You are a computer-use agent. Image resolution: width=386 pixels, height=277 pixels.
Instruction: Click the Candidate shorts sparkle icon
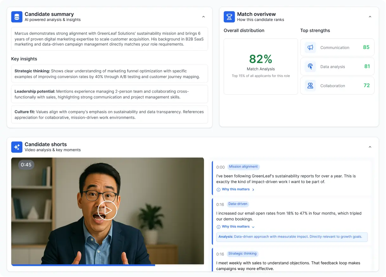[x=17, y=147]
